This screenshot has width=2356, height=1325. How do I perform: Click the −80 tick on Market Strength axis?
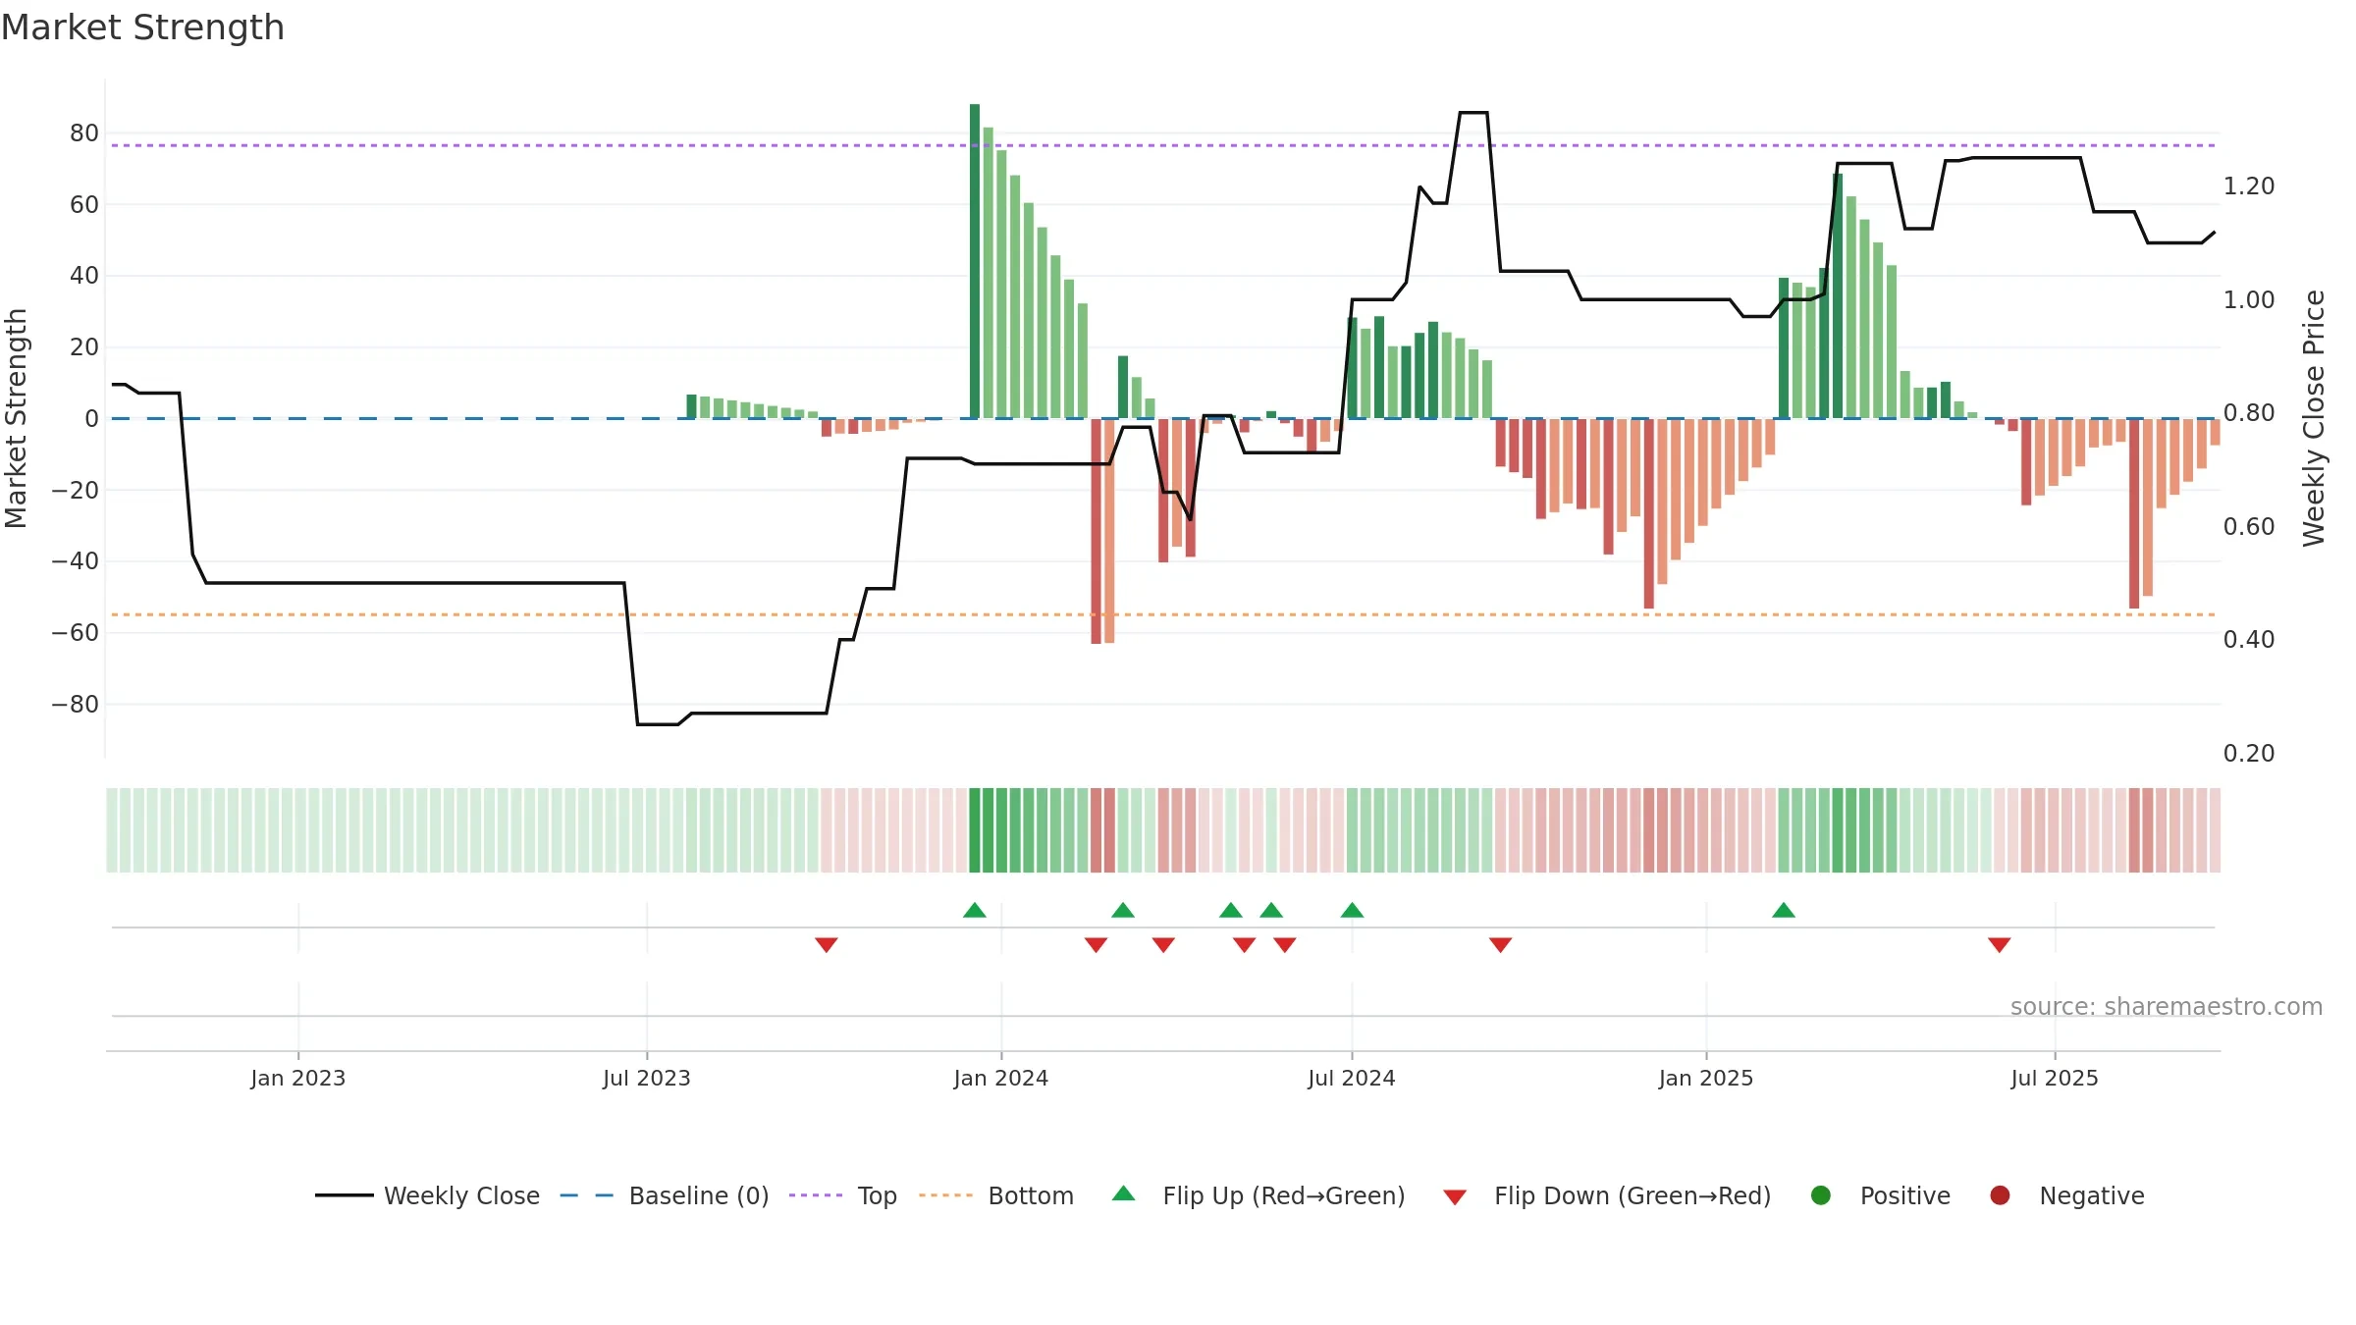tap(76, 705)
